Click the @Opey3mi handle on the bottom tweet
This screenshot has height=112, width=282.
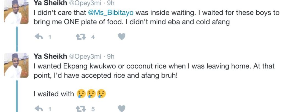85,57
